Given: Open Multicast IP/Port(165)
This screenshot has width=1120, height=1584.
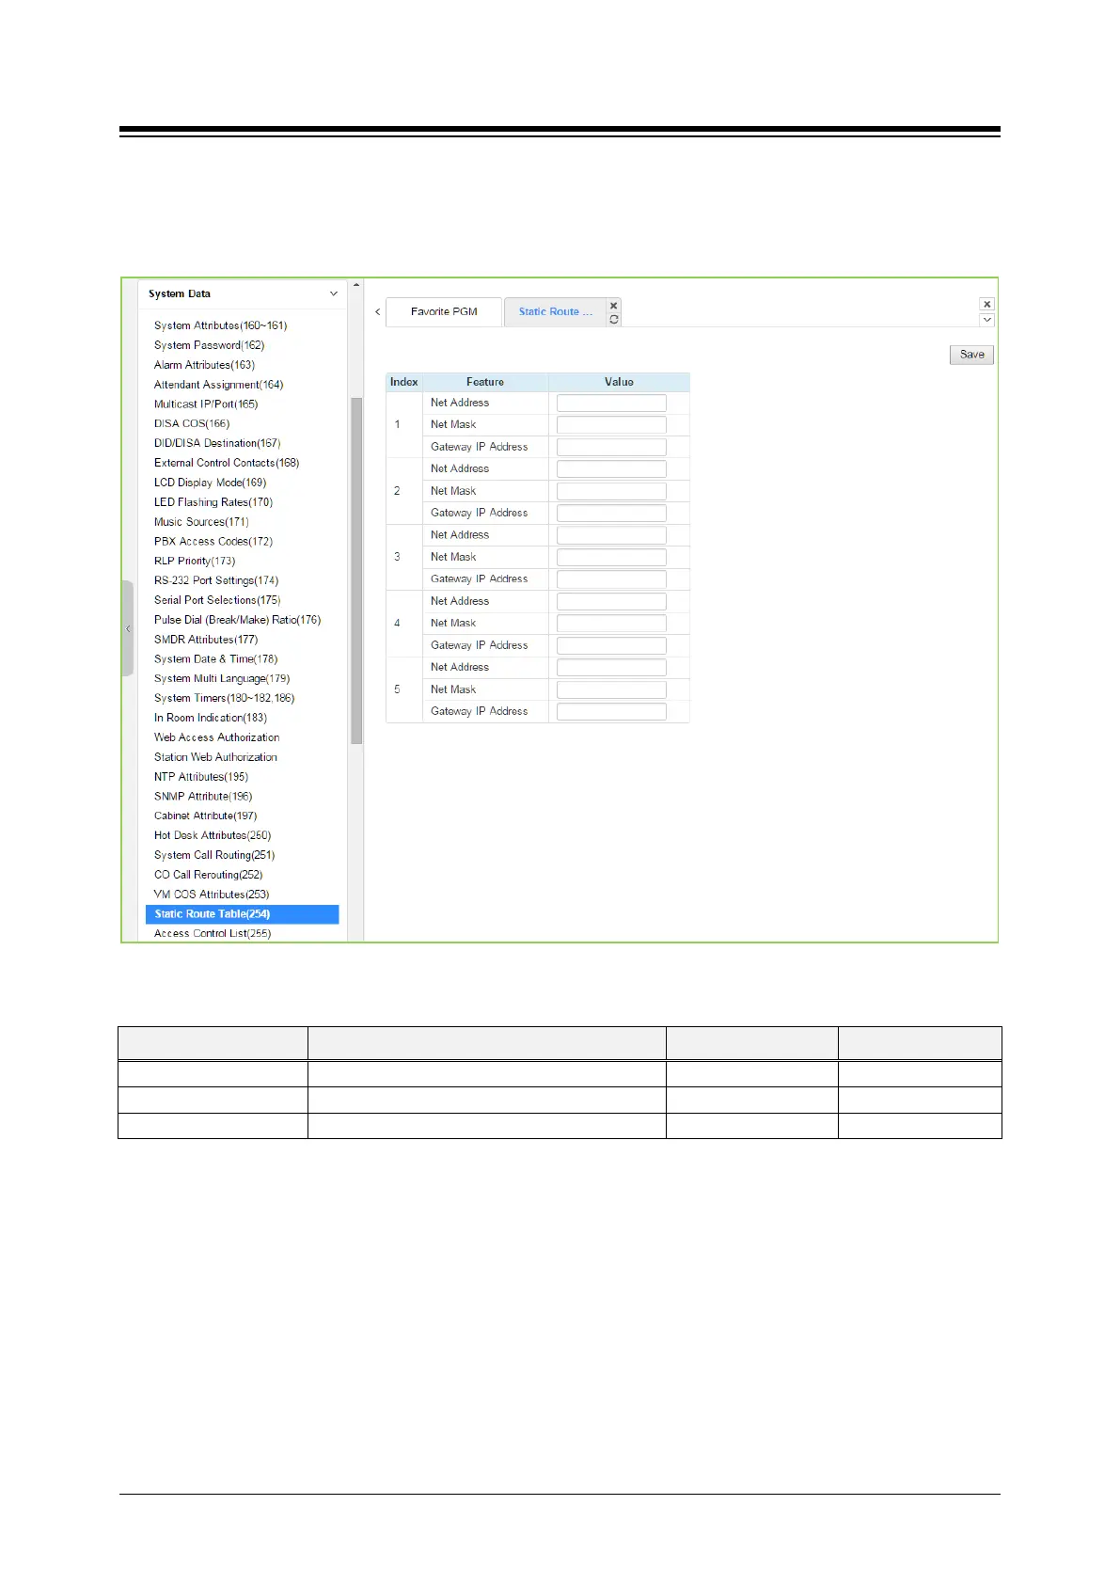Looking at the screenshot, I should tap(206, 404).
